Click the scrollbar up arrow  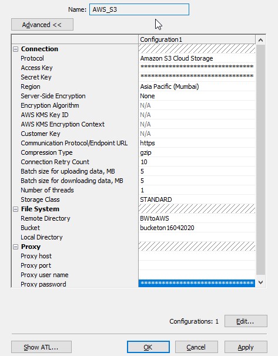(260, 40)
